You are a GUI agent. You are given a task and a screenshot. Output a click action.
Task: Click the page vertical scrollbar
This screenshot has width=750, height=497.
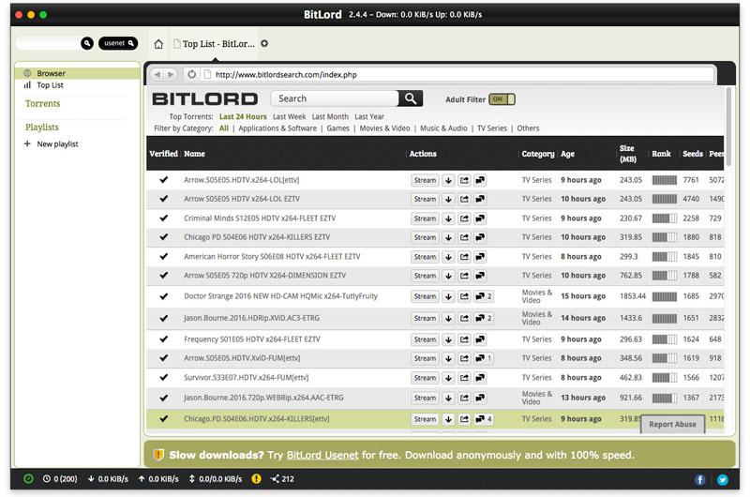(729, 127)
